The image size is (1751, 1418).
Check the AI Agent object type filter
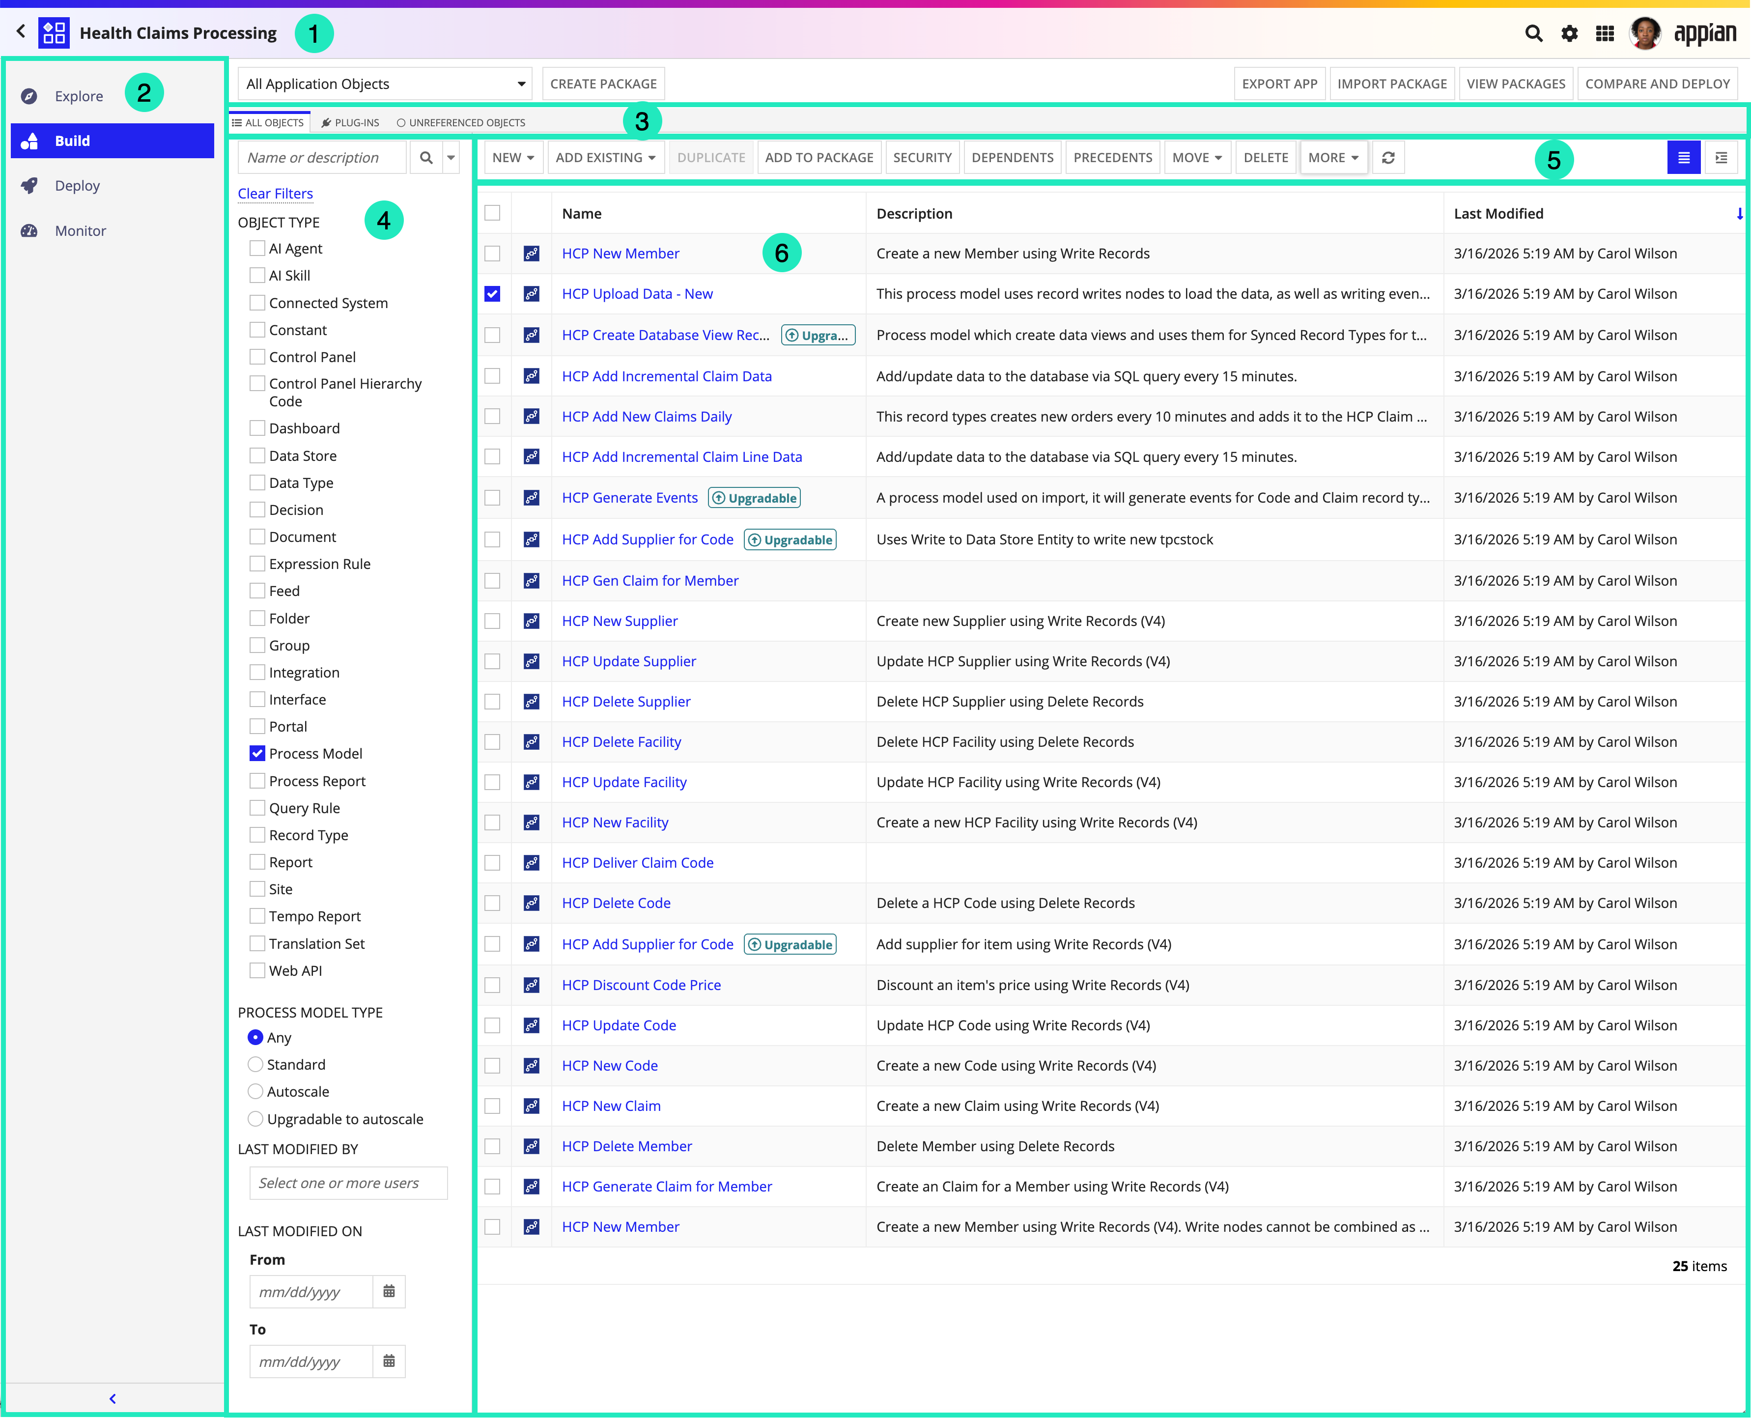click(257, 248)
